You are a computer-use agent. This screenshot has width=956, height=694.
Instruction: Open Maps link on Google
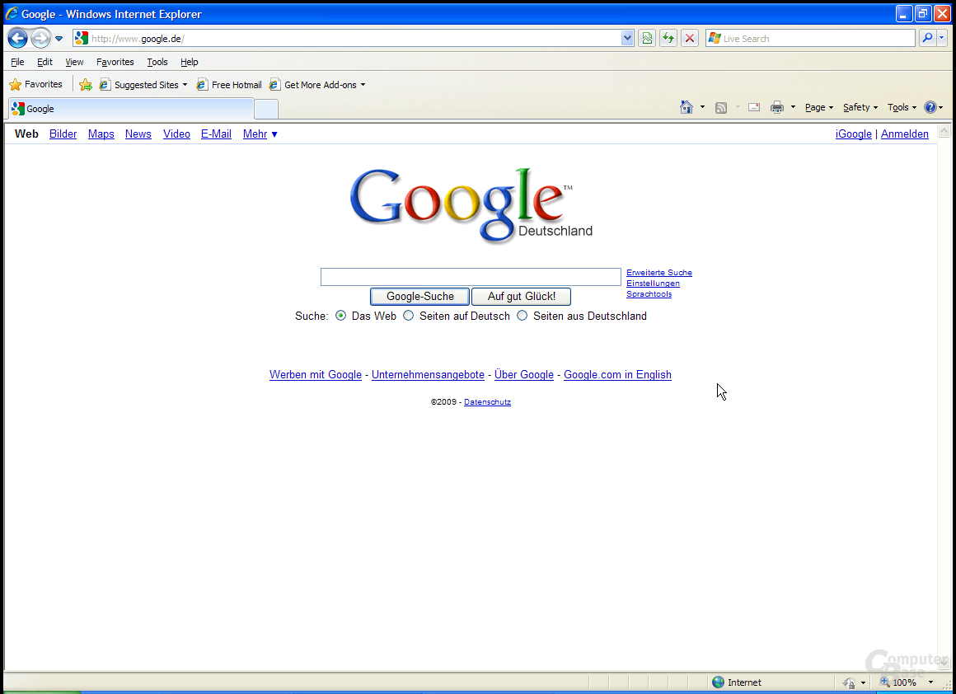click(x=101, y=134)
